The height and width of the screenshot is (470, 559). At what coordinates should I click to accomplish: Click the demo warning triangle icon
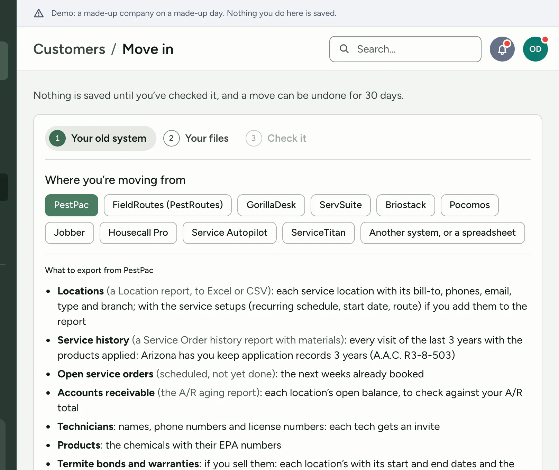pos(39,13)
